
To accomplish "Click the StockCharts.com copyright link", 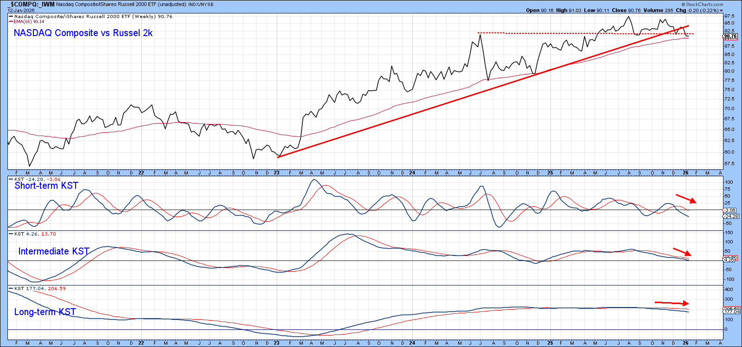I will tap(702, 4).
